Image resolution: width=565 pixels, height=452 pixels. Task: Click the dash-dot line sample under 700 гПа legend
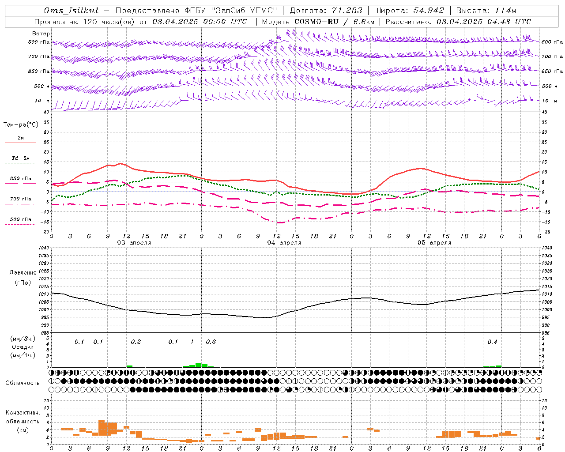(x=20, y=204)
